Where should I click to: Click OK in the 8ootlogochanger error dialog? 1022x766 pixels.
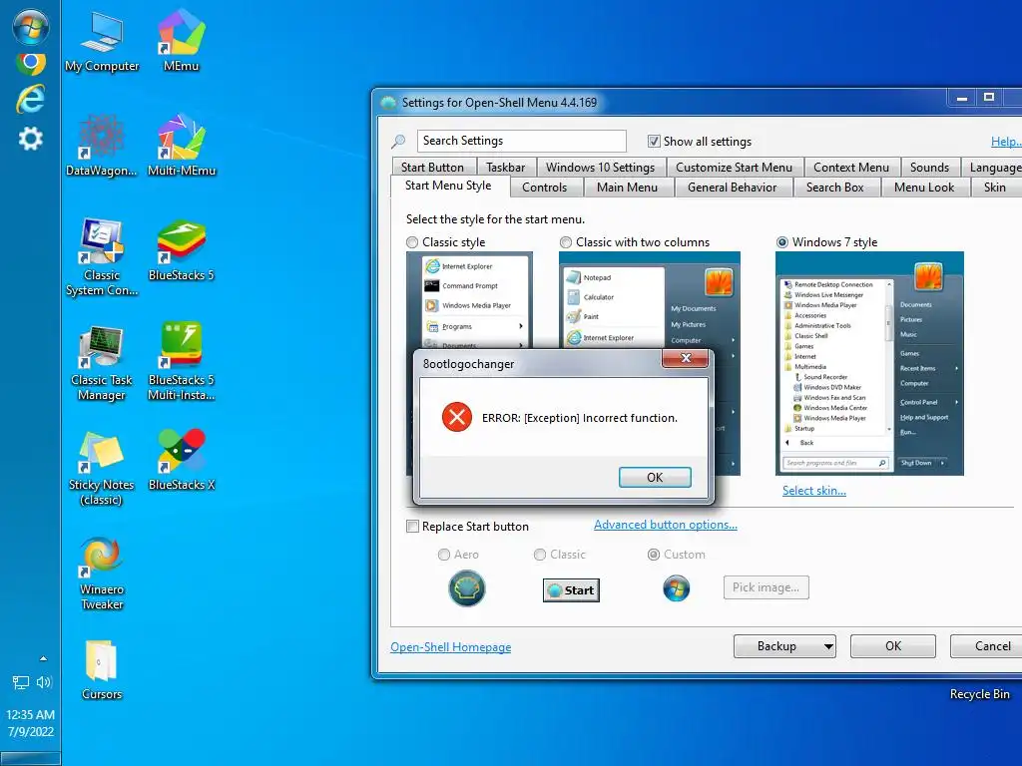[x=655, y=478]
